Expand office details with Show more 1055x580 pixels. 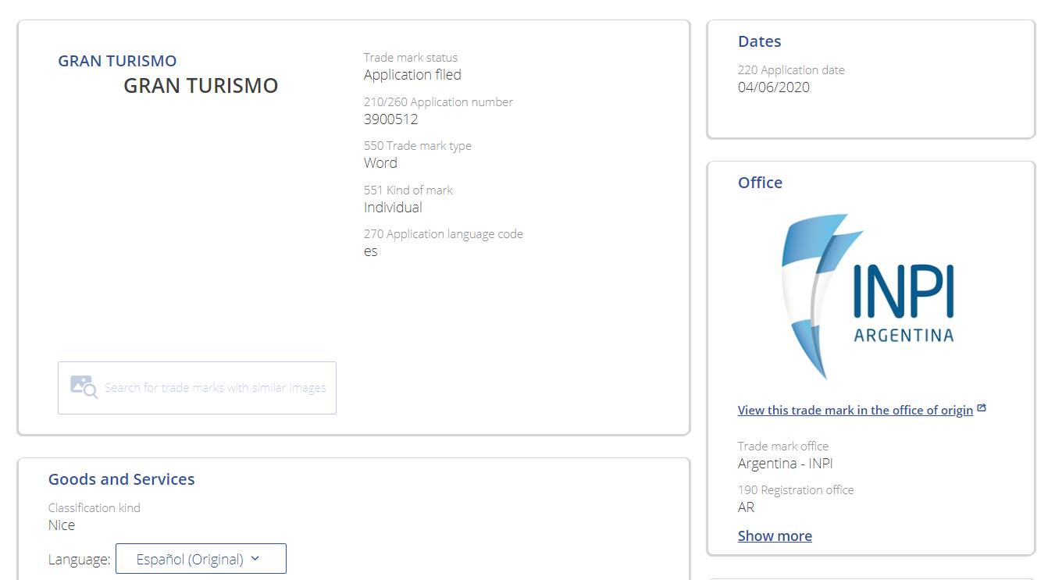tap(774, 536)
